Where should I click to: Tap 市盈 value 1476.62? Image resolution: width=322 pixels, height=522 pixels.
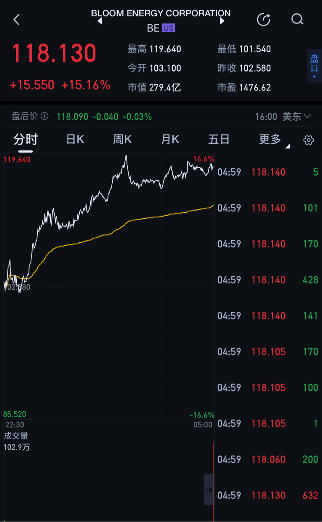tap(255, 88)
